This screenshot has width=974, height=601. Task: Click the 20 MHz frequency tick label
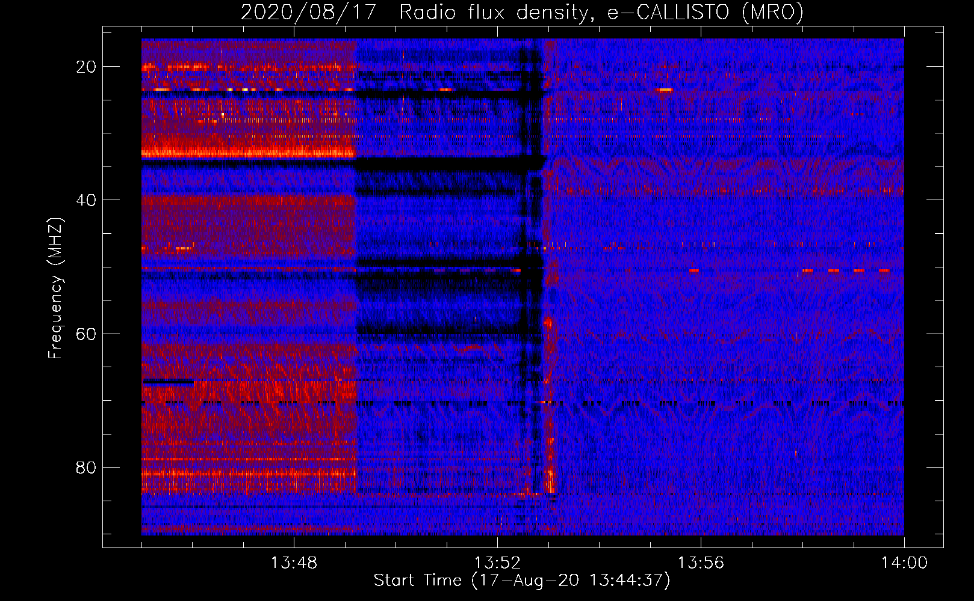click(x=86, y=67)
